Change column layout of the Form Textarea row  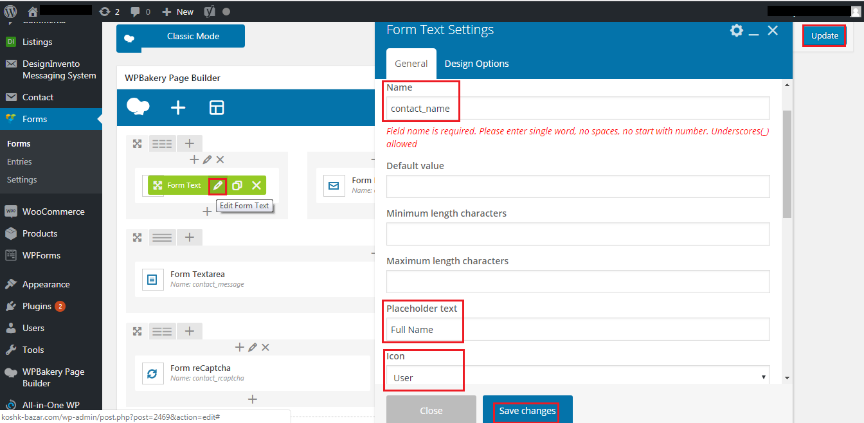coord(162,237)
